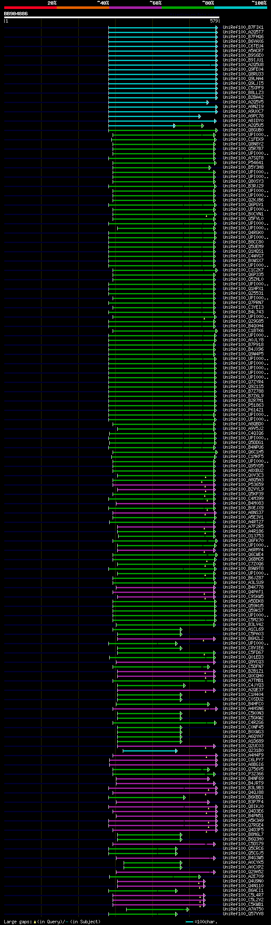Viewport: 271px width, 925px height.
Task: Select label UniRef100_B4M083
Action: tap(243, 503)
